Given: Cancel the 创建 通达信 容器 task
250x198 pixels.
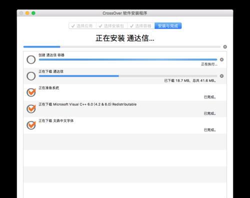Looking at the screenshot, I should 221,59.
